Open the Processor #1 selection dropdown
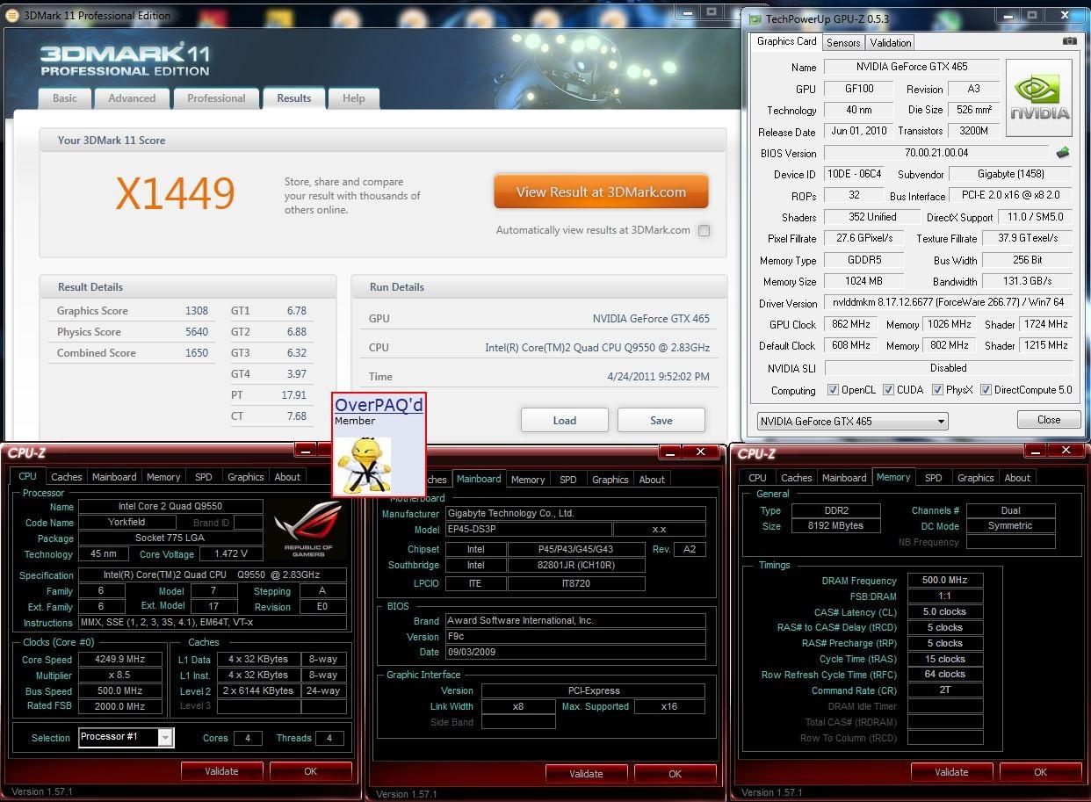This screenshot has height=802, width=1091. point(126,737)
